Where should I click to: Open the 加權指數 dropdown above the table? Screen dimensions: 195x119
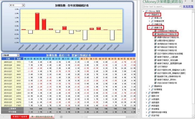18,55
